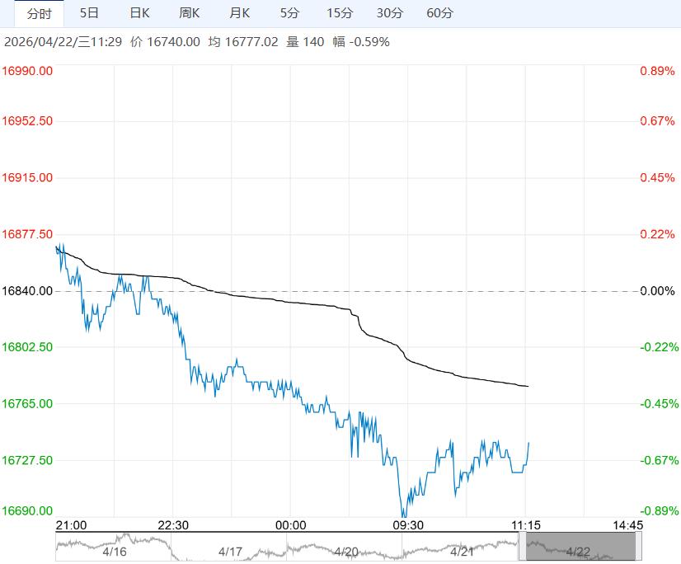Select the 分时 intraday chart tab

tap(39, 13)
